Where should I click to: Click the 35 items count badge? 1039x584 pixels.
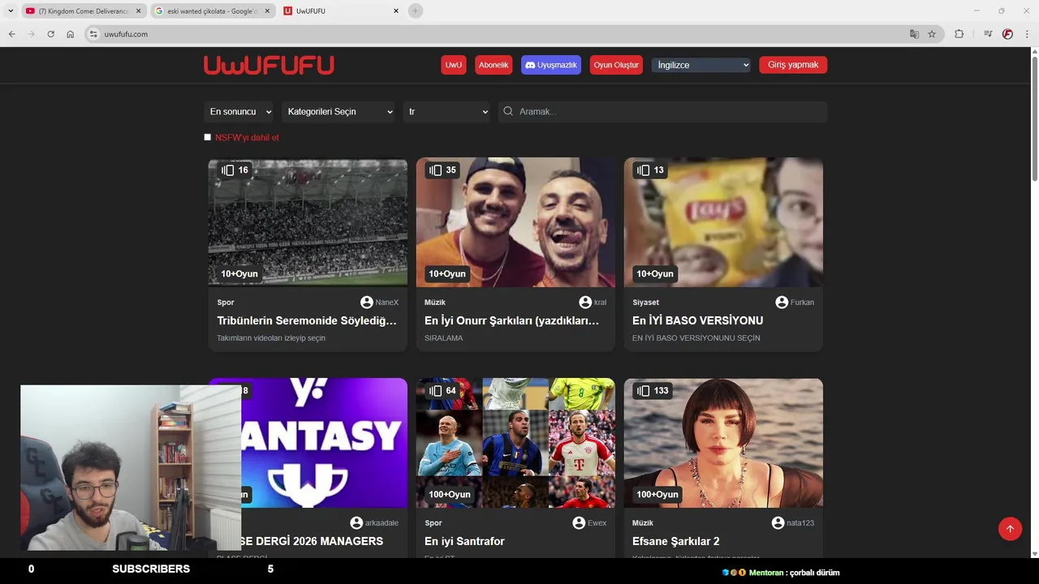tap(443, 170)
